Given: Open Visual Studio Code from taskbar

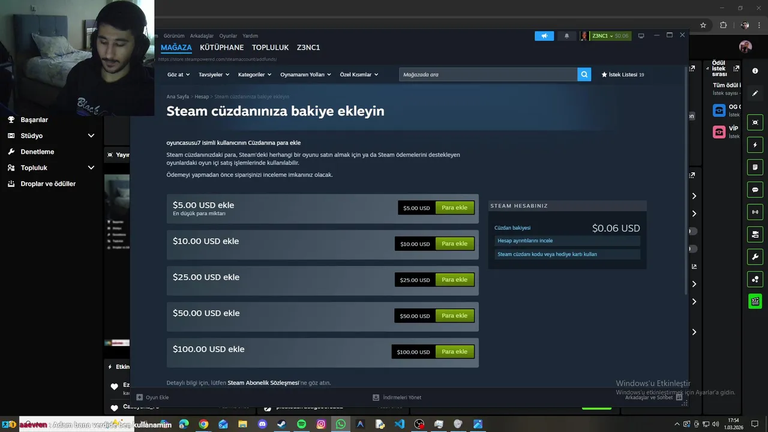Looking at the screenshot, I should 400,424.
